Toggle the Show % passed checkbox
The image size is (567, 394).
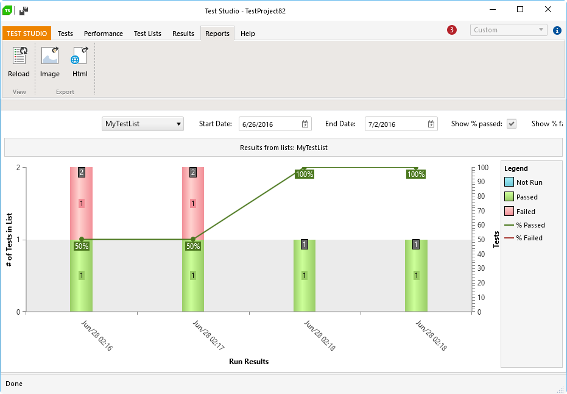(x=512, y=124)
